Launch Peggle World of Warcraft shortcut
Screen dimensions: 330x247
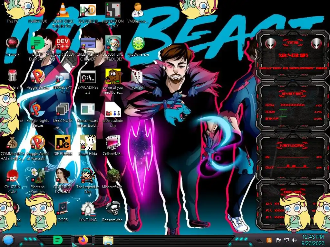(x=38, y=148)
